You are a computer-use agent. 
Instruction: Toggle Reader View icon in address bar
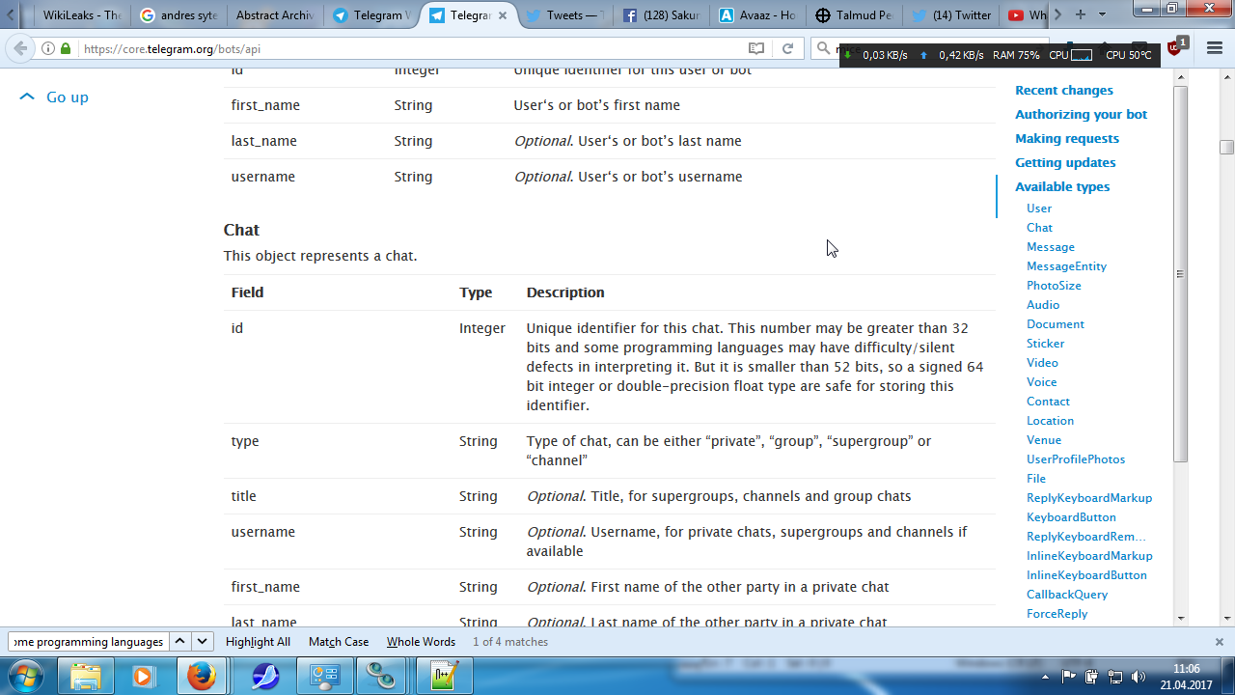[x=756, y=48]
